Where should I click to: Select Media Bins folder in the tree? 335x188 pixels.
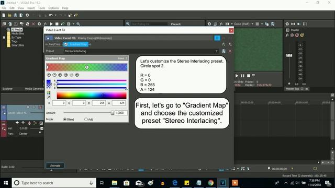coord(17,33)
